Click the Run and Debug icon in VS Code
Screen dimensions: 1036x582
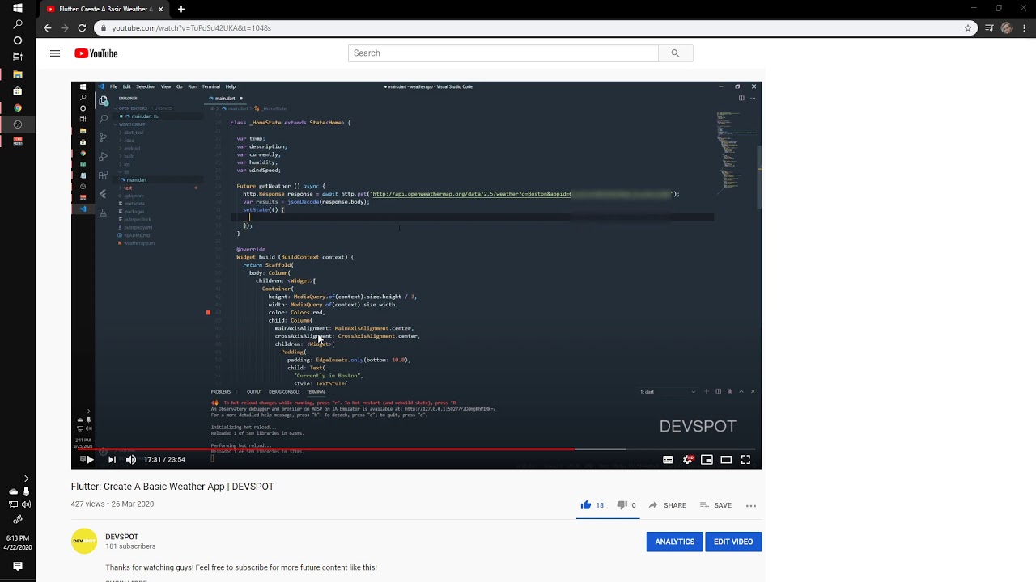click(x=103, y=156)
